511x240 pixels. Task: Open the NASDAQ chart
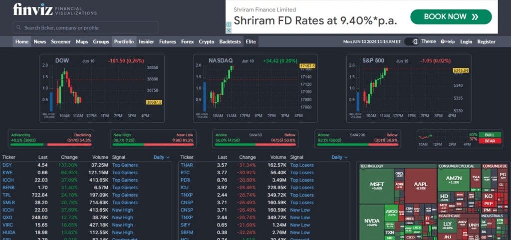255,88
